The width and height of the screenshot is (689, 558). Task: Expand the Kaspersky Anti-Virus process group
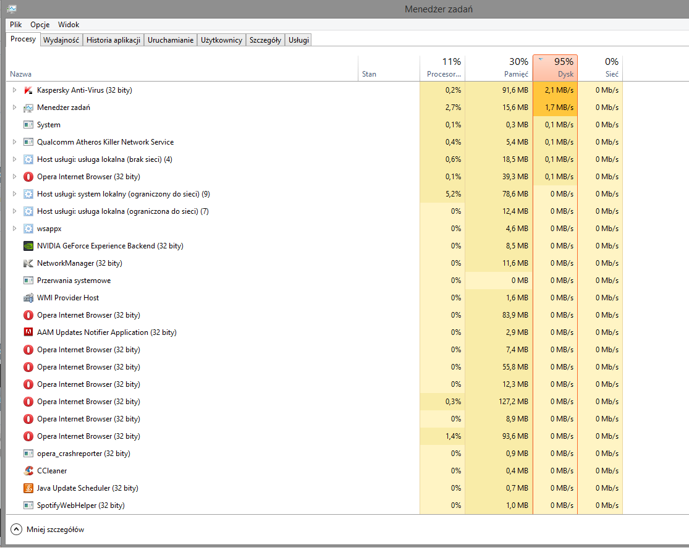tap(14, 90)
